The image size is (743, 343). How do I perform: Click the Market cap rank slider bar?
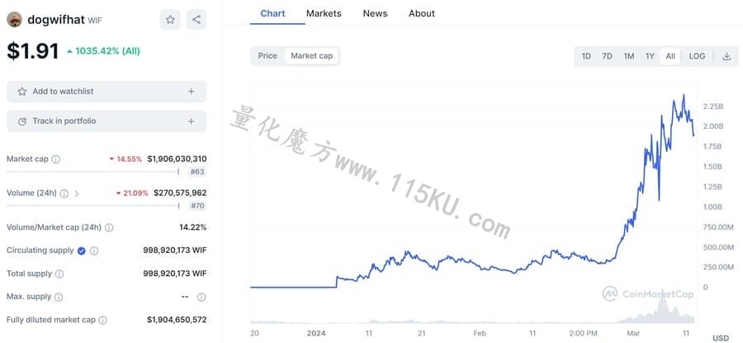coord(92,172)
